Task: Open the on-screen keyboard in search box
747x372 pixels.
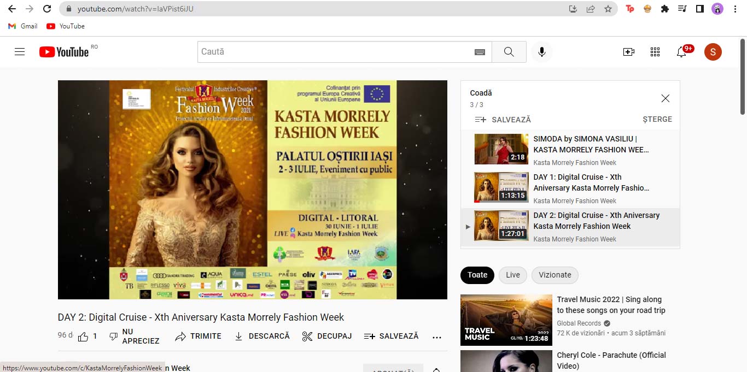Action: pyautogui.click(x=480, y=52)
